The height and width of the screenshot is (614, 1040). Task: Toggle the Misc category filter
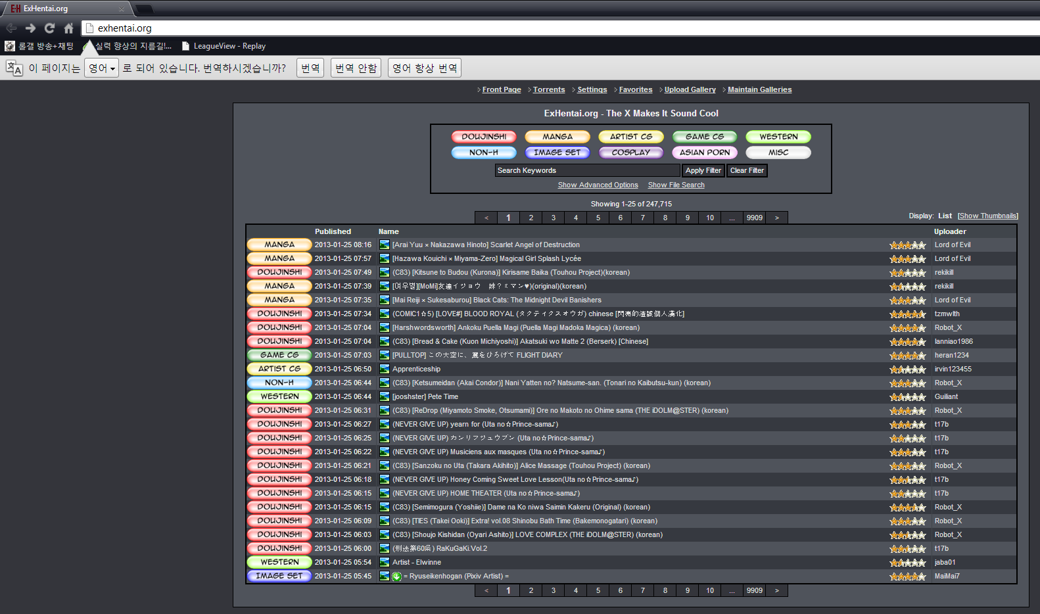pyautogui.click(x=778, y=153)
